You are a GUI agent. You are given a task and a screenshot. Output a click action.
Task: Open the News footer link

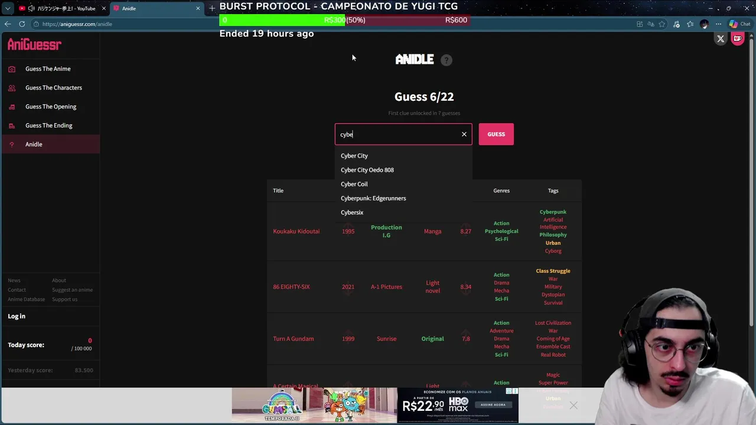14,280
